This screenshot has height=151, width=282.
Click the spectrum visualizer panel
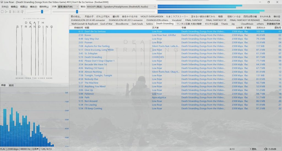(x=34, y=117)
